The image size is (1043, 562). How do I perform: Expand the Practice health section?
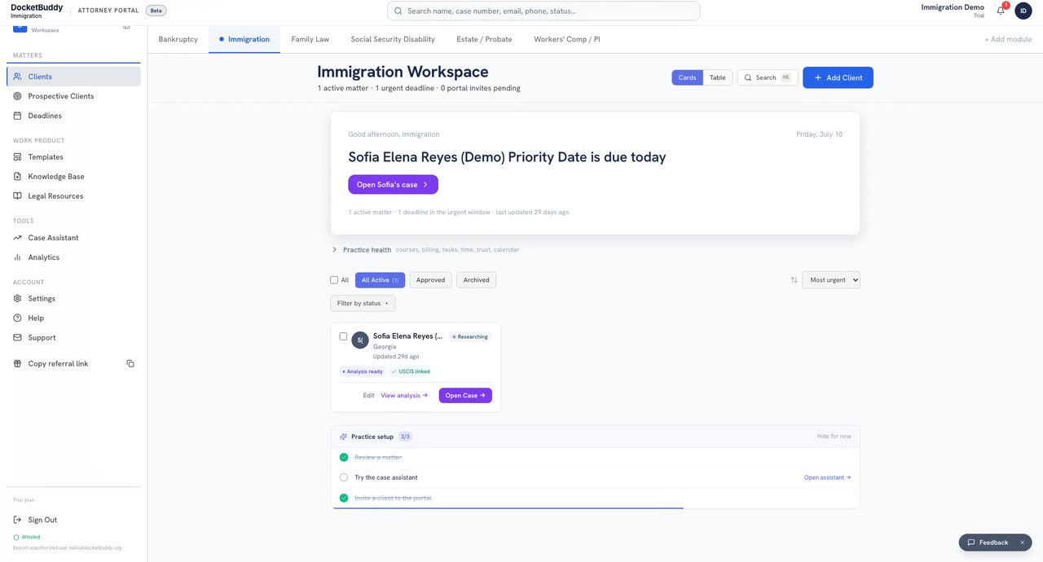(425, 250)
